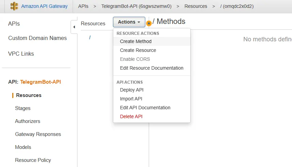Image resolution: width=292 pixels, height=167 pixels.
Task: Choose Create Resource in Actions menu
Action: [138, 50]
